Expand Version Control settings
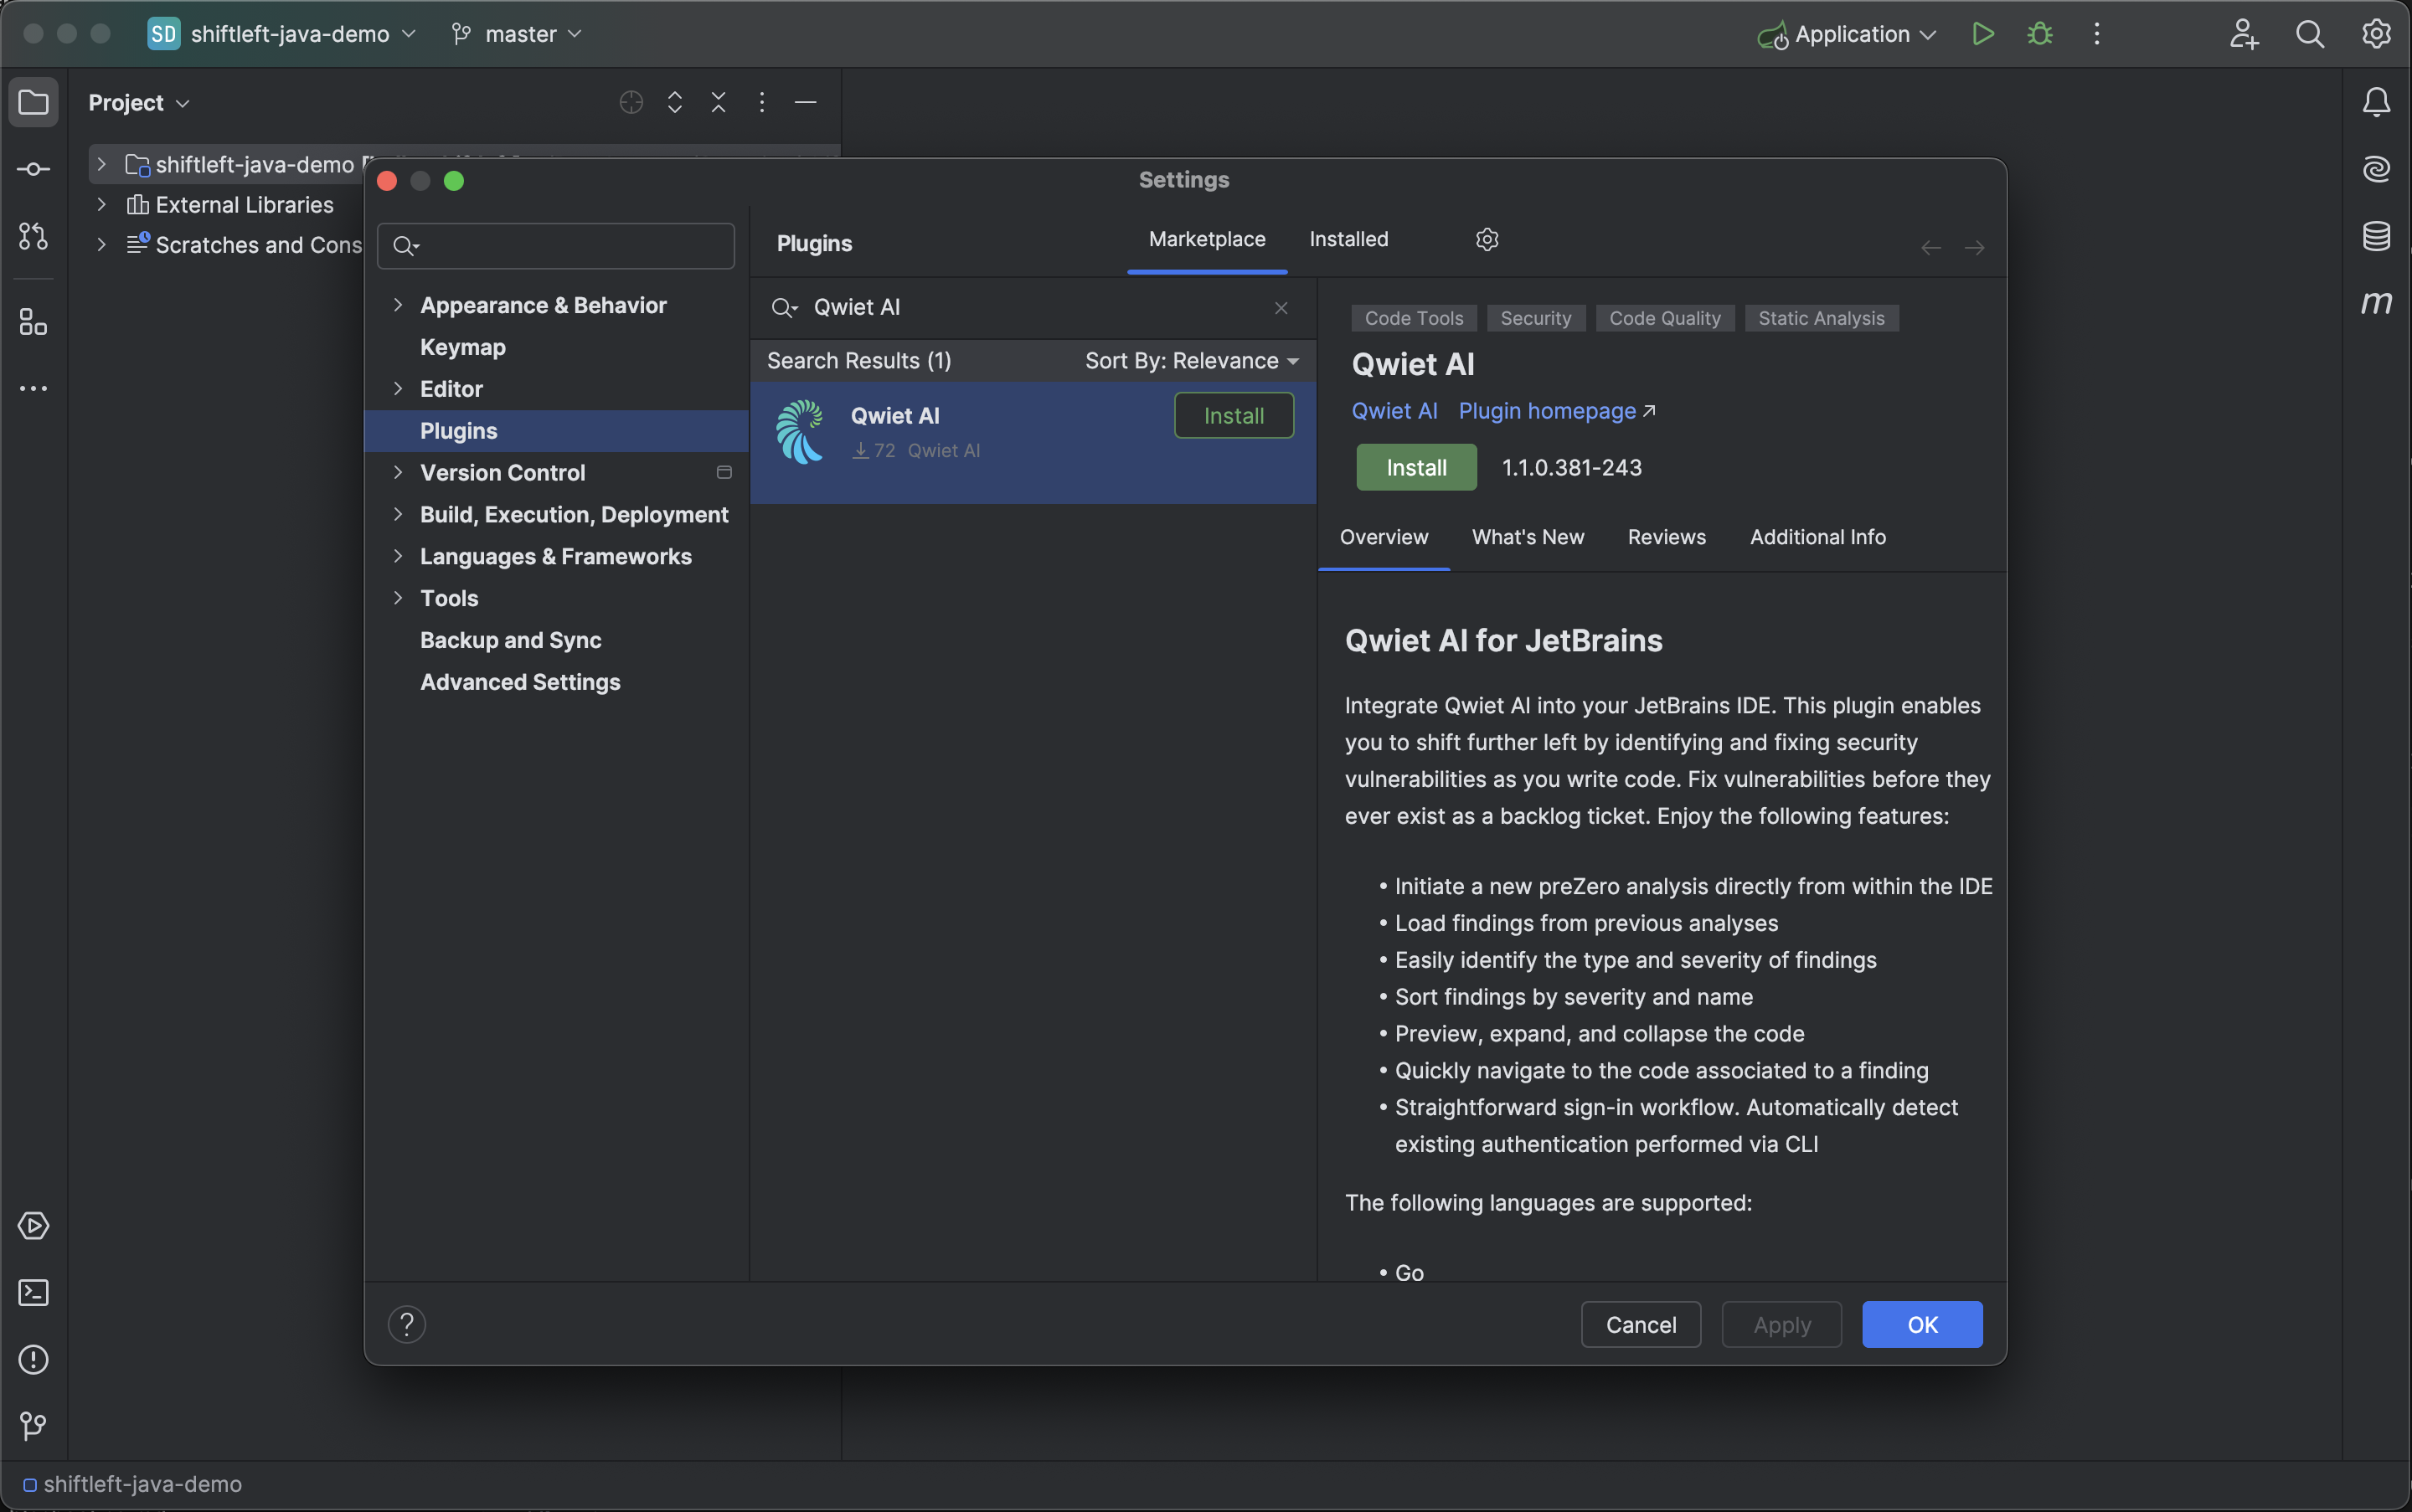 pyautogui.click(x=398, y=472)
